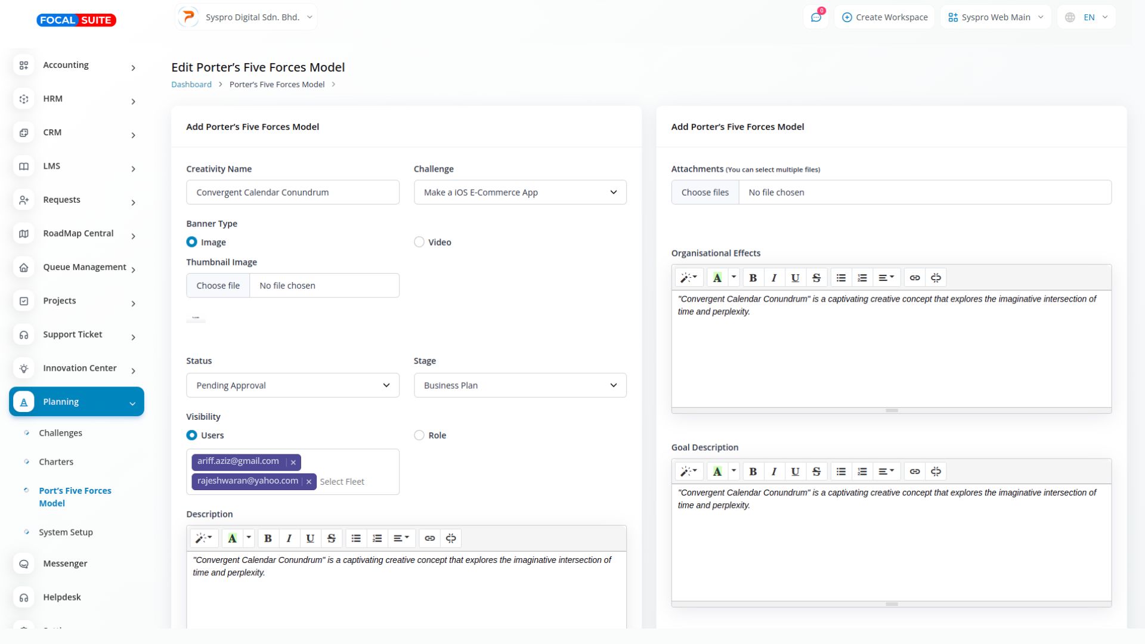
Task: Go to Dashboard breadcrumb link
Action: coord(191,85)
